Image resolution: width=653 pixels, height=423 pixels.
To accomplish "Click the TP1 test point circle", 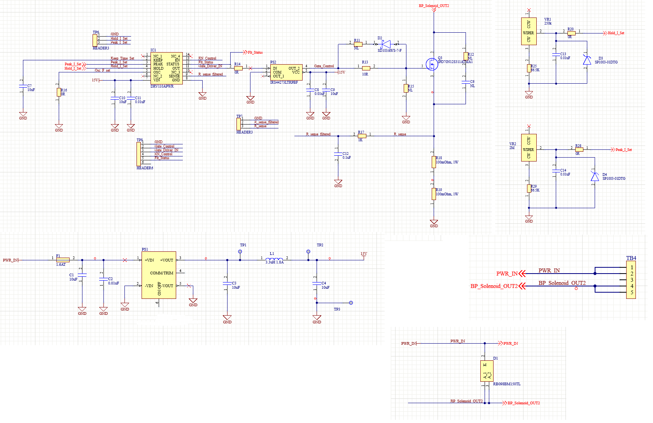I will click(x=240, y=252).
